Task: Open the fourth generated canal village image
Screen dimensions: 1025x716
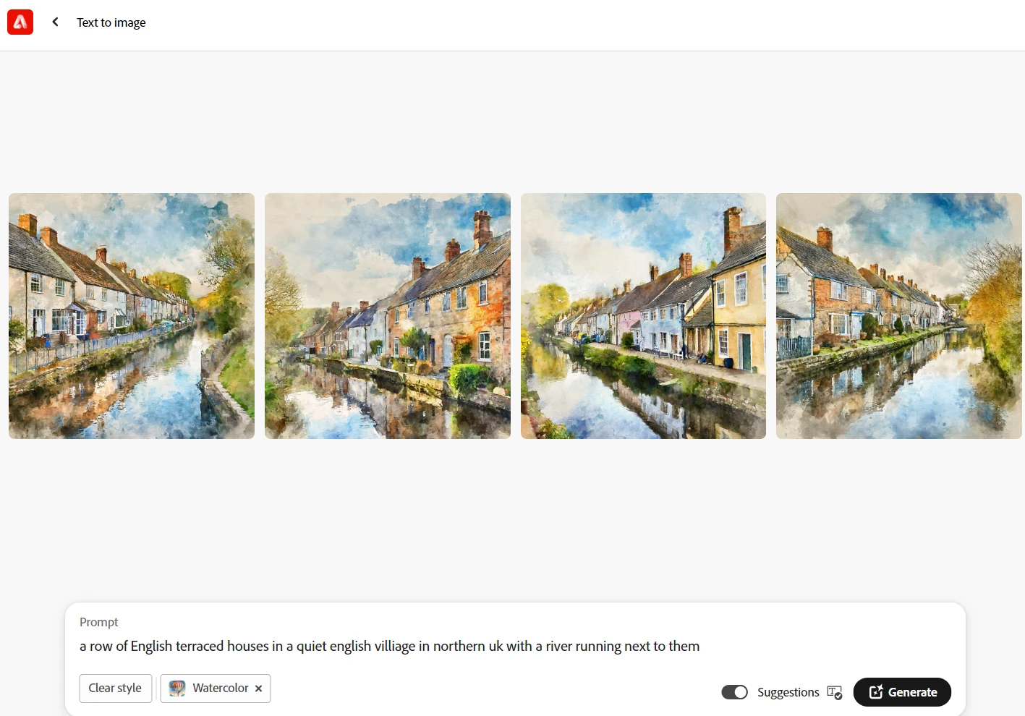Action: (899, 316)
